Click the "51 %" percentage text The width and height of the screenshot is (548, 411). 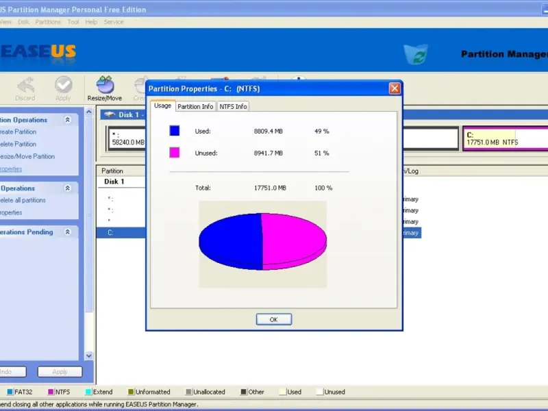coord(322,153)
